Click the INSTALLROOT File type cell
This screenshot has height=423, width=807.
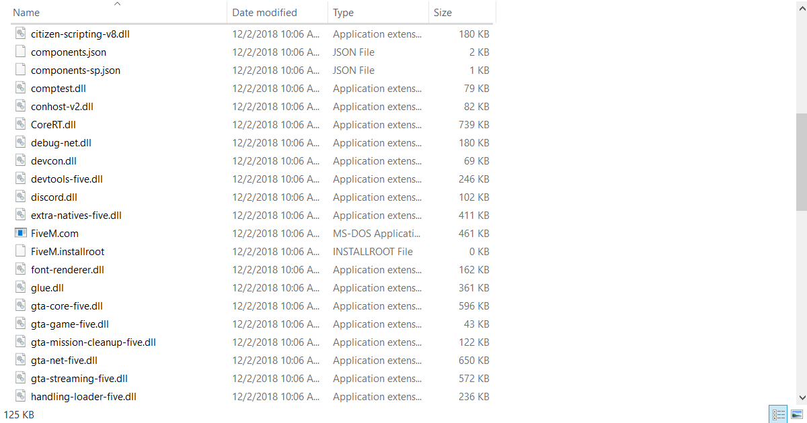coord(373,252)
